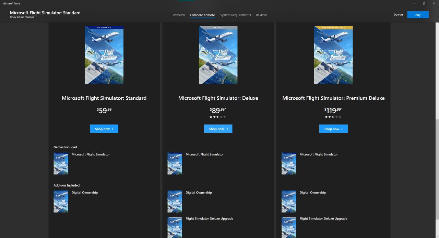Go to the Reviews tab
The height and width of the screenshot is (238, 439).
pos(261,15)
